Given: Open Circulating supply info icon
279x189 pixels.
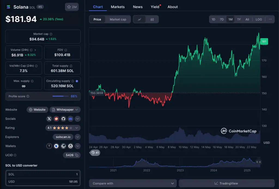Looking at the screenshot, I should point(73,81).
